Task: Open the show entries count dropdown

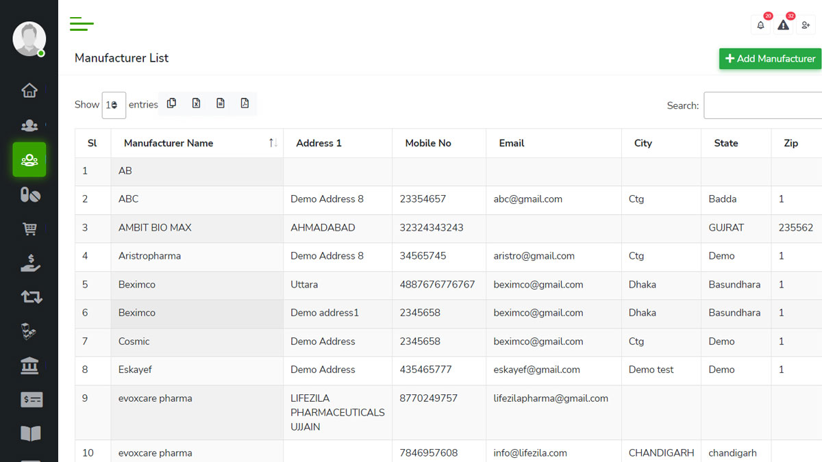Action: [x=114, y=105]
